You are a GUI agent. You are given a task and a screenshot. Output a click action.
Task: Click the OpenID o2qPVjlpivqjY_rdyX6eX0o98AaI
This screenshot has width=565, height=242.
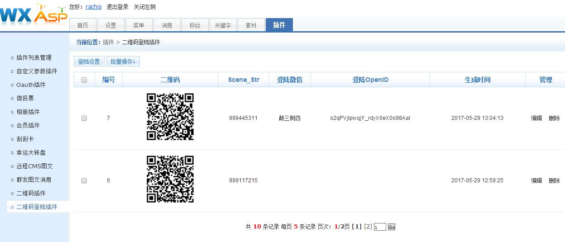370,118
